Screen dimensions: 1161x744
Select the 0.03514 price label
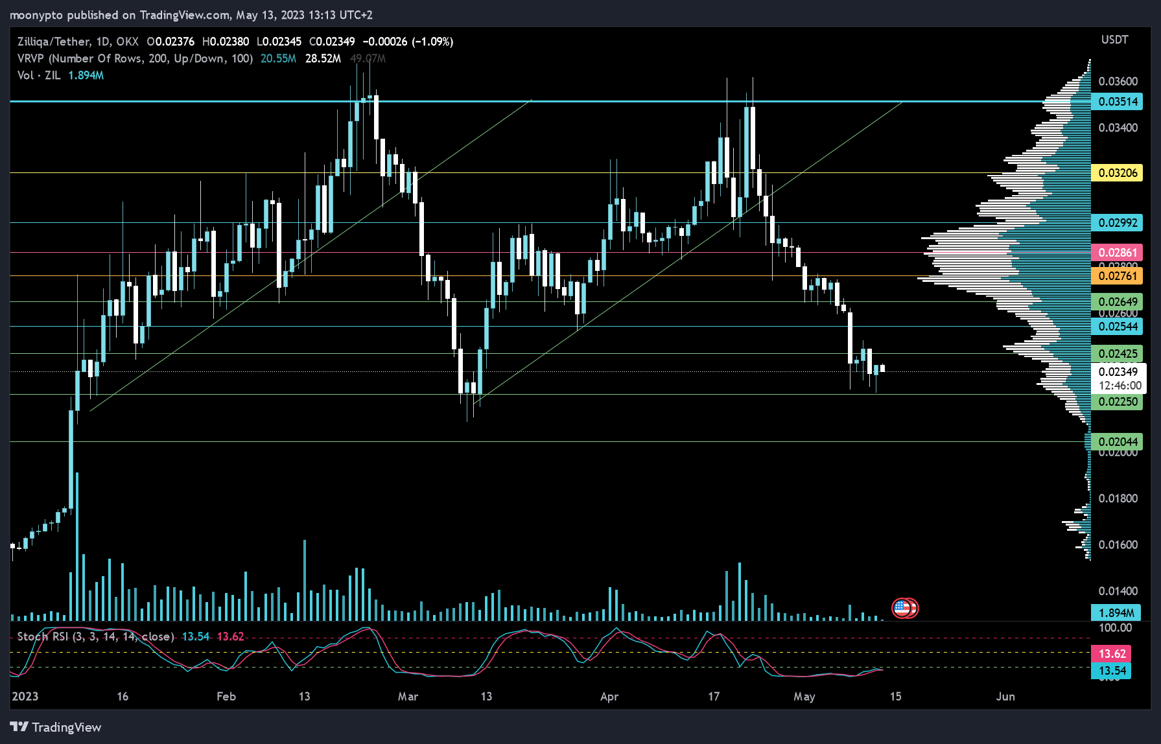point(1118,102)
